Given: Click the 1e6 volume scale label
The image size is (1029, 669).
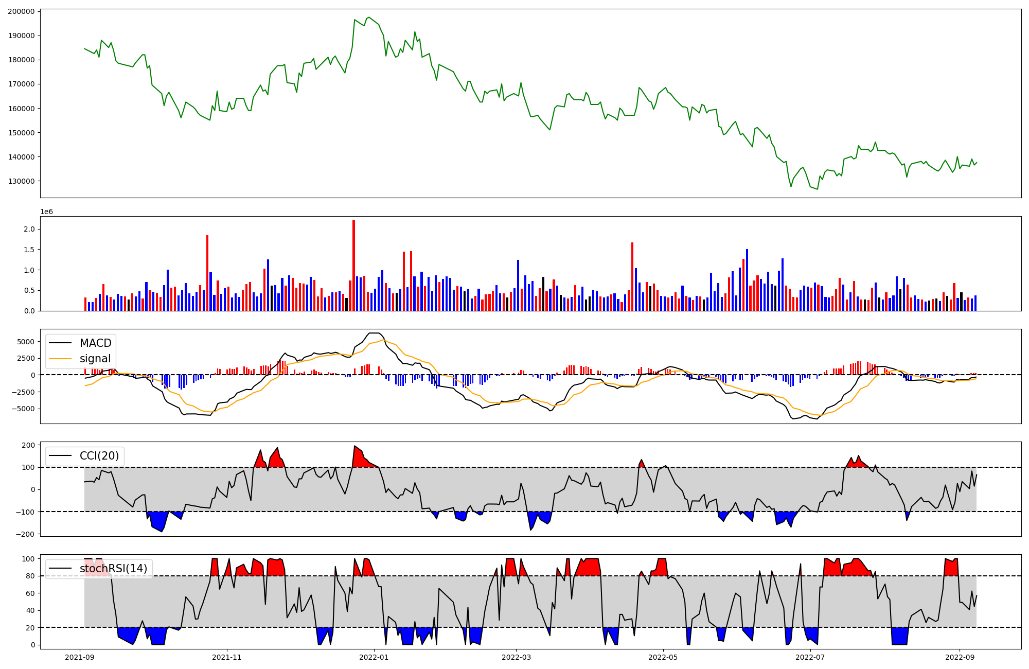Looking at the screenshot, I should point(47,212).
